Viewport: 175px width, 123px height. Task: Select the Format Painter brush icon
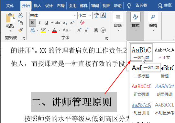point(20,30)
